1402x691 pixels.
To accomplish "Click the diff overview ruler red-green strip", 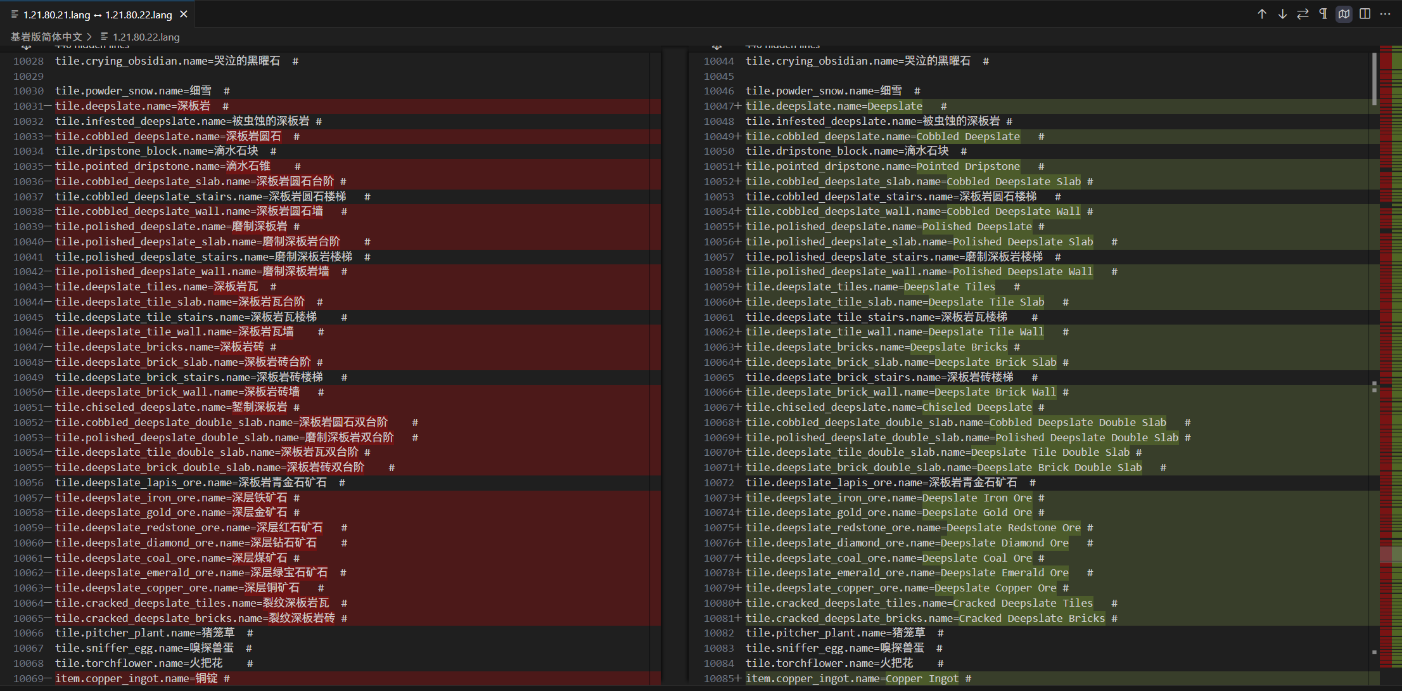I will click(1391, 317).
